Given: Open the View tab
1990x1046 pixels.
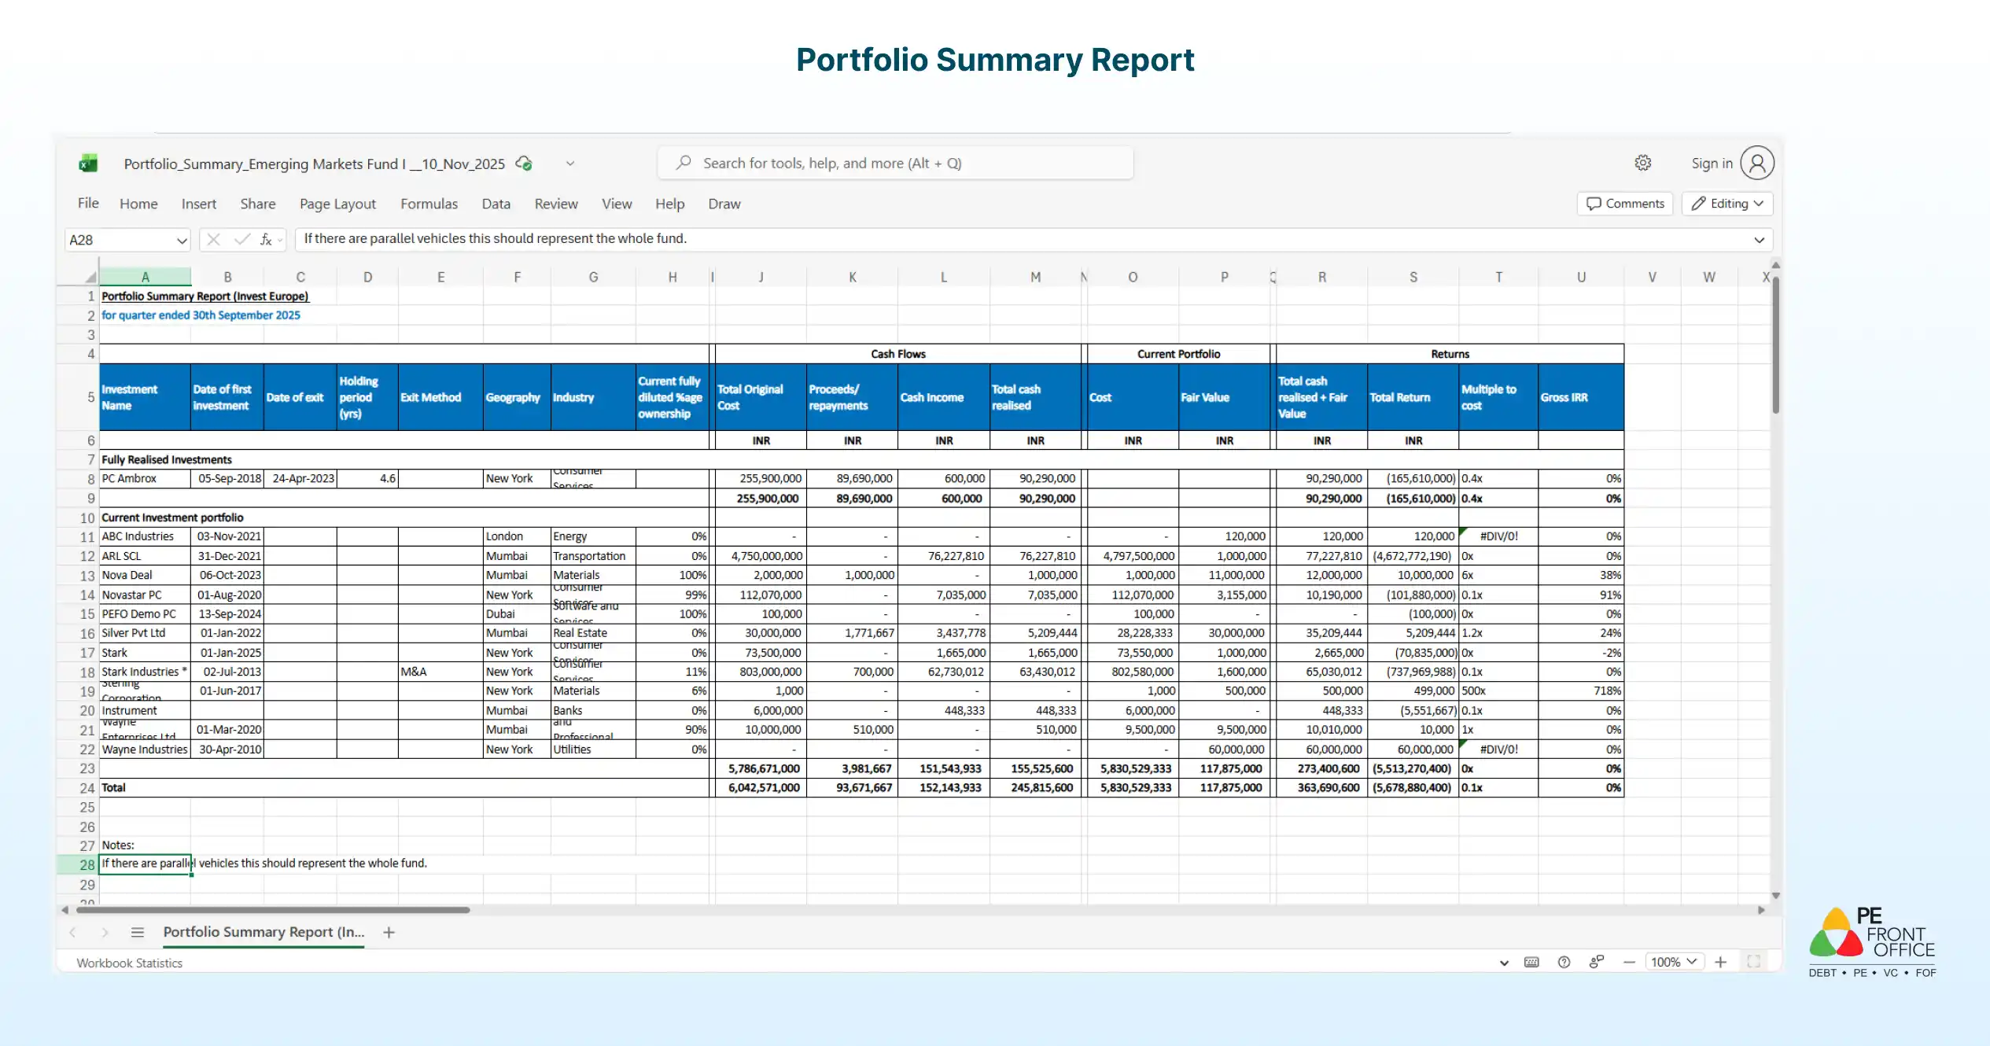Looking at the screenshot, I should tap(617, 204).
